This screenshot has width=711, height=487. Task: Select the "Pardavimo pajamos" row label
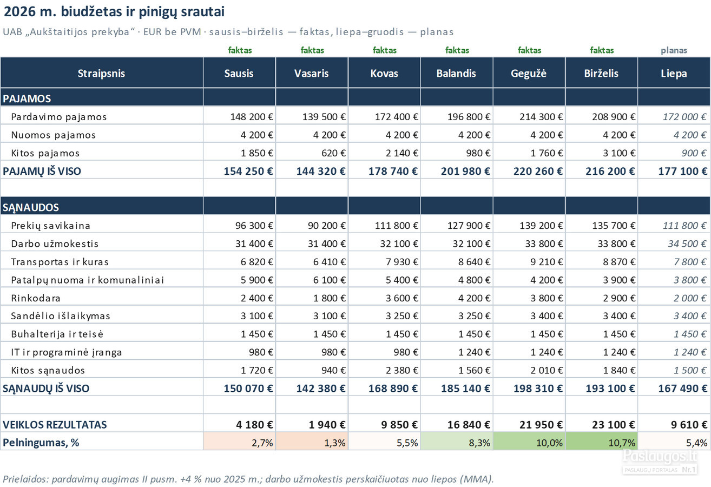pos(59,117)
